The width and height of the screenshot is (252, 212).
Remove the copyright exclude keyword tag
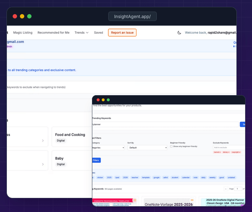point(239,152)
